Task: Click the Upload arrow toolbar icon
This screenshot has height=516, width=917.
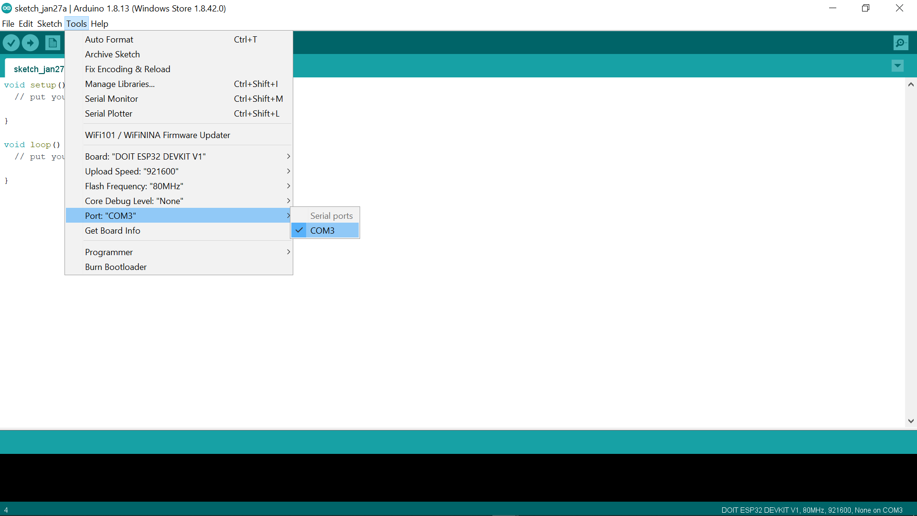Action: (x=31, y=43)
